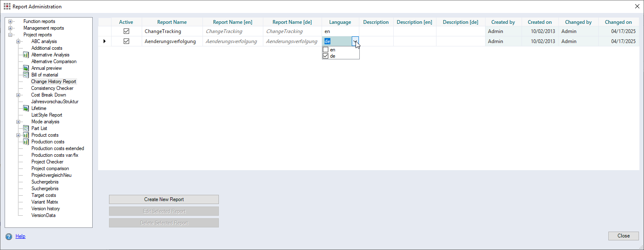Image resolution: width=644 pixels, height=250 pixels.
Task: Click the Production costs chart icon
Action: 26,142
